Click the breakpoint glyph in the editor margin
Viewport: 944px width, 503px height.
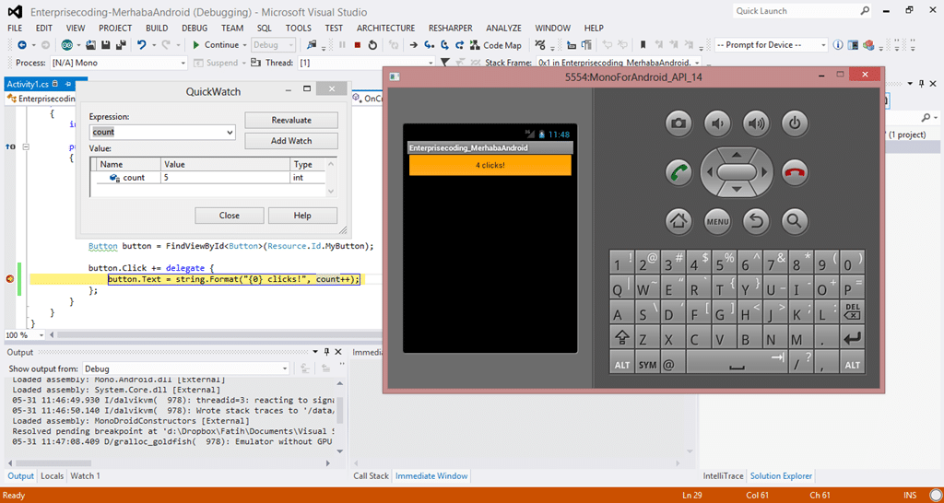(x=9, y=279)
